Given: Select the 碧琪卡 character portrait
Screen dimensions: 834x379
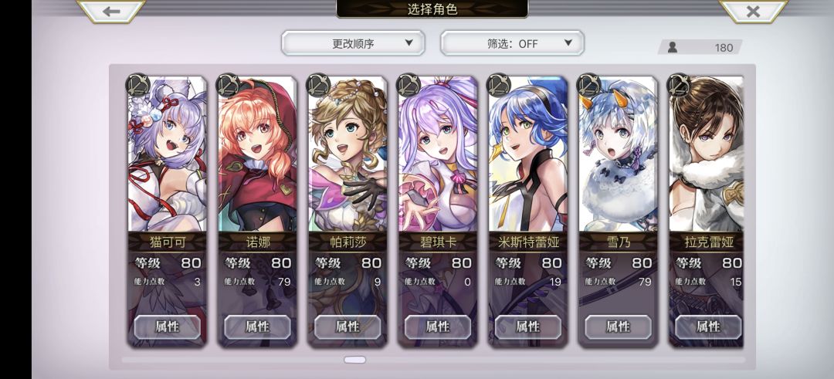Looking at the screenshot, I should point(438,154).
